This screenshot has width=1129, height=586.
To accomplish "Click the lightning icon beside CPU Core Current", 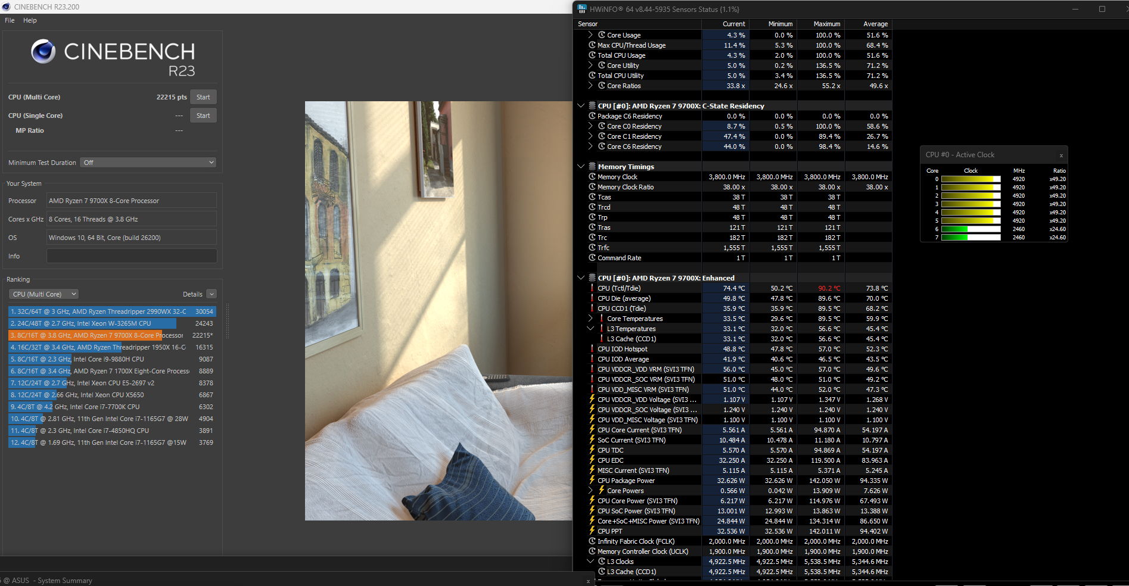I will click(592, 429).
